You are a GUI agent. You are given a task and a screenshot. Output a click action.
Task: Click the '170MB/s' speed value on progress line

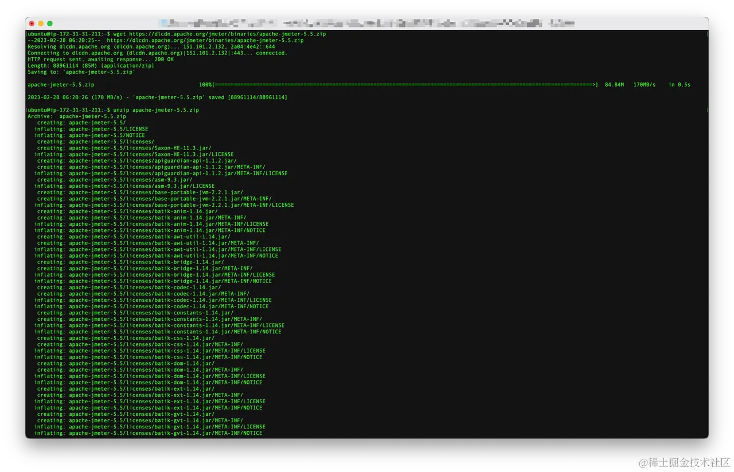(645, 85)
